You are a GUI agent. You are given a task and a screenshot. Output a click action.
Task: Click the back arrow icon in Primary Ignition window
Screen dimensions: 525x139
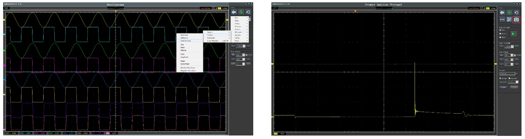click(x=502, y=13)
